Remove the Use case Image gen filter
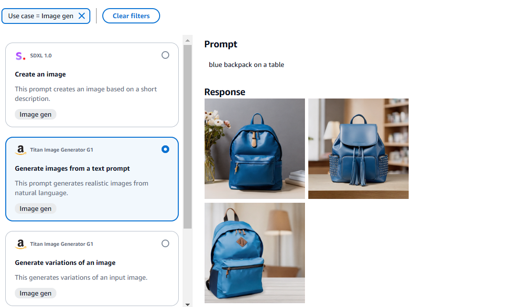This screenshot has height=307, width=532. 82,16
